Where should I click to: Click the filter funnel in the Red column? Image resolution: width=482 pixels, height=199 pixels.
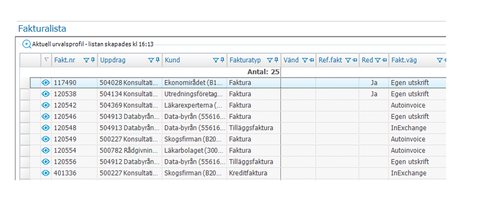378,61
